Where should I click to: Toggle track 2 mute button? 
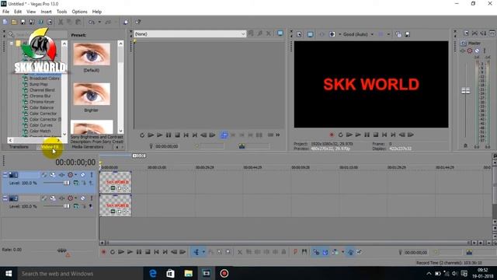click(x=82, y=198)
